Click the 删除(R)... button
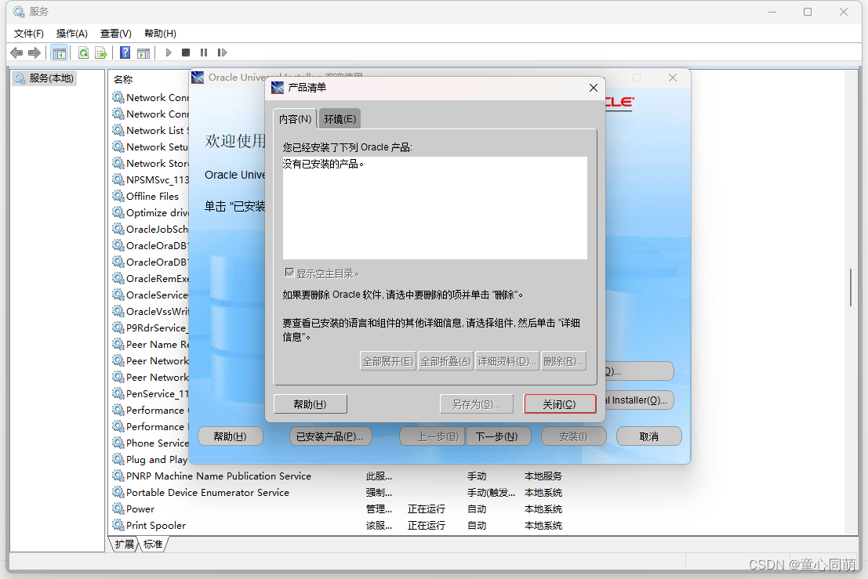868x579 pixels. pyautogui.click(x=563, y=361)
